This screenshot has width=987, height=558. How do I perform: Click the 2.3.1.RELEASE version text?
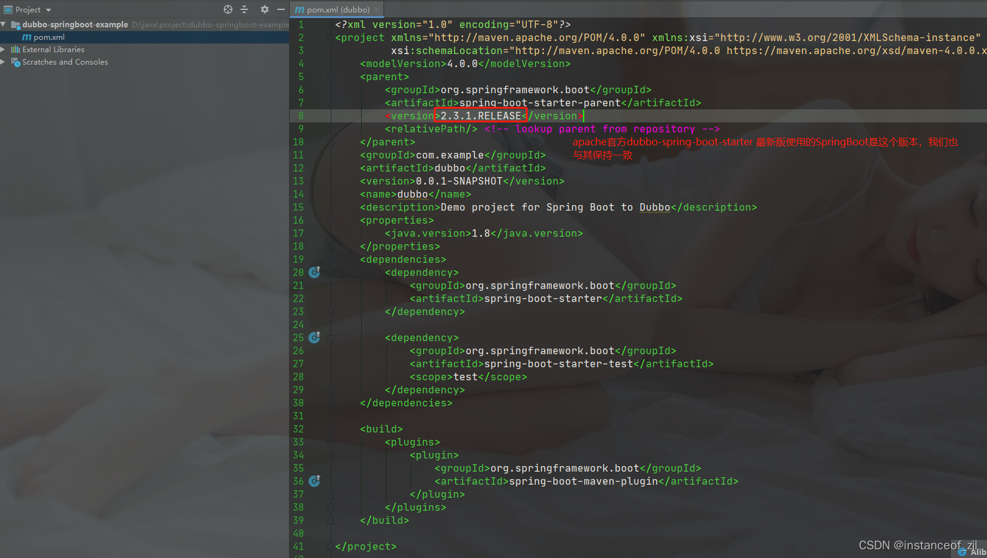click(481, 116)
